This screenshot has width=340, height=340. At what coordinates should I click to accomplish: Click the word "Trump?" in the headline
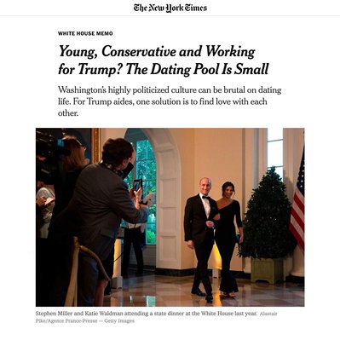(x=99, y=70)
